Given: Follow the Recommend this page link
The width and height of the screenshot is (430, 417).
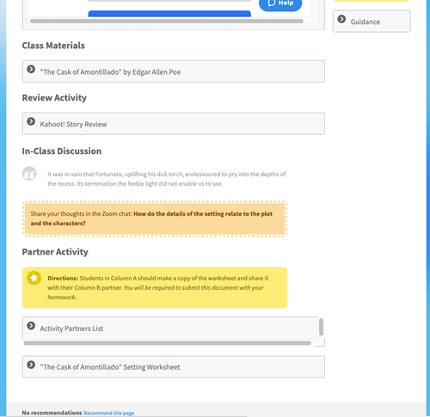Looking at the screenshot, I should tap(109, 413).
